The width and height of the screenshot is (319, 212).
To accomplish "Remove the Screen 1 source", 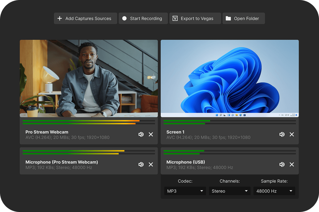I will 292,134.
